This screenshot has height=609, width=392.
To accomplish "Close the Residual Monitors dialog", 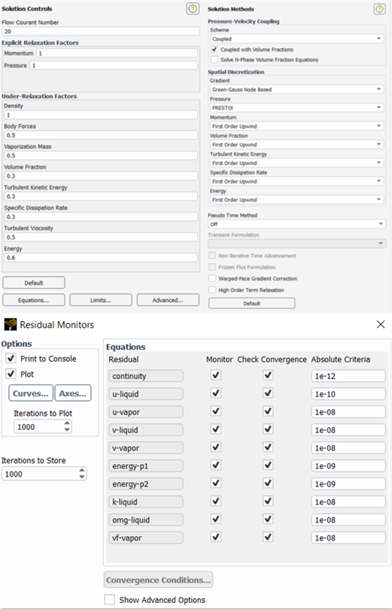I will point(381,324).
